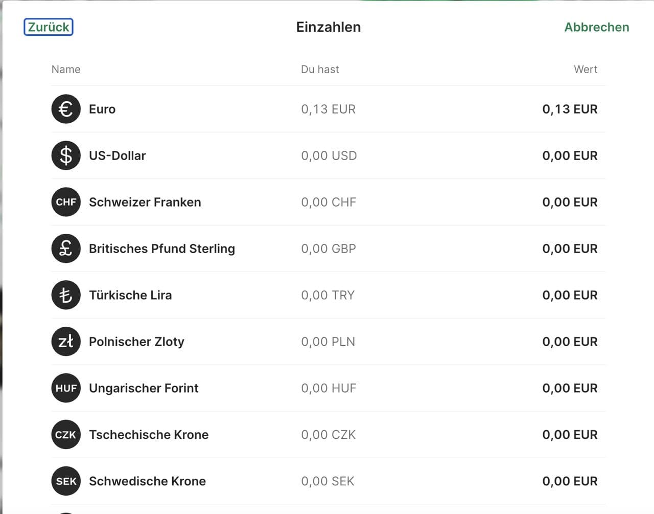Choose Britisches Pfund Sterling from the list

[161, 249]
